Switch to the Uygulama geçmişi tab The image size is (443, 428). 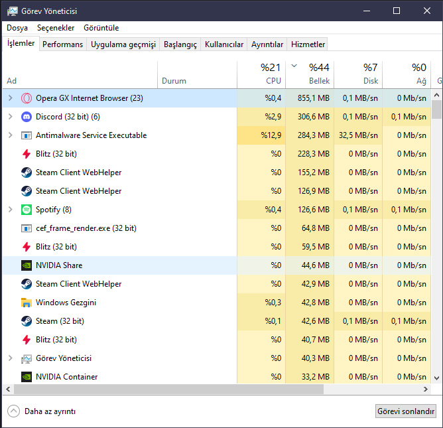[x=123, y=44]
